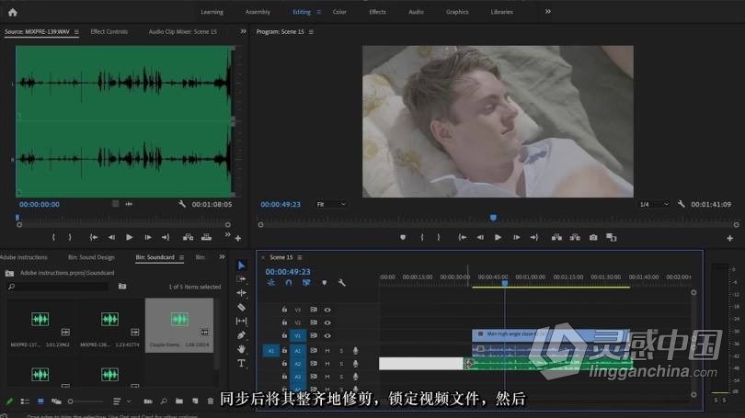Toggle sync lock for track A1
This screenshot has height=418, width=745.
tap(314, 351)
